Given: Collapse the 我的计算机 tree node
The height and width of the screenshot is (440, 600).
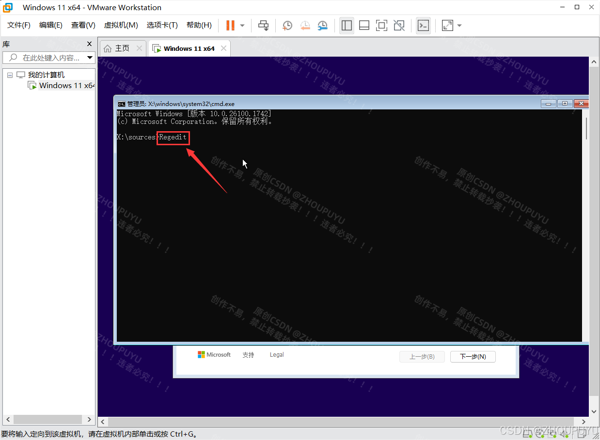Looking at the screenshot, I should 10,75.
